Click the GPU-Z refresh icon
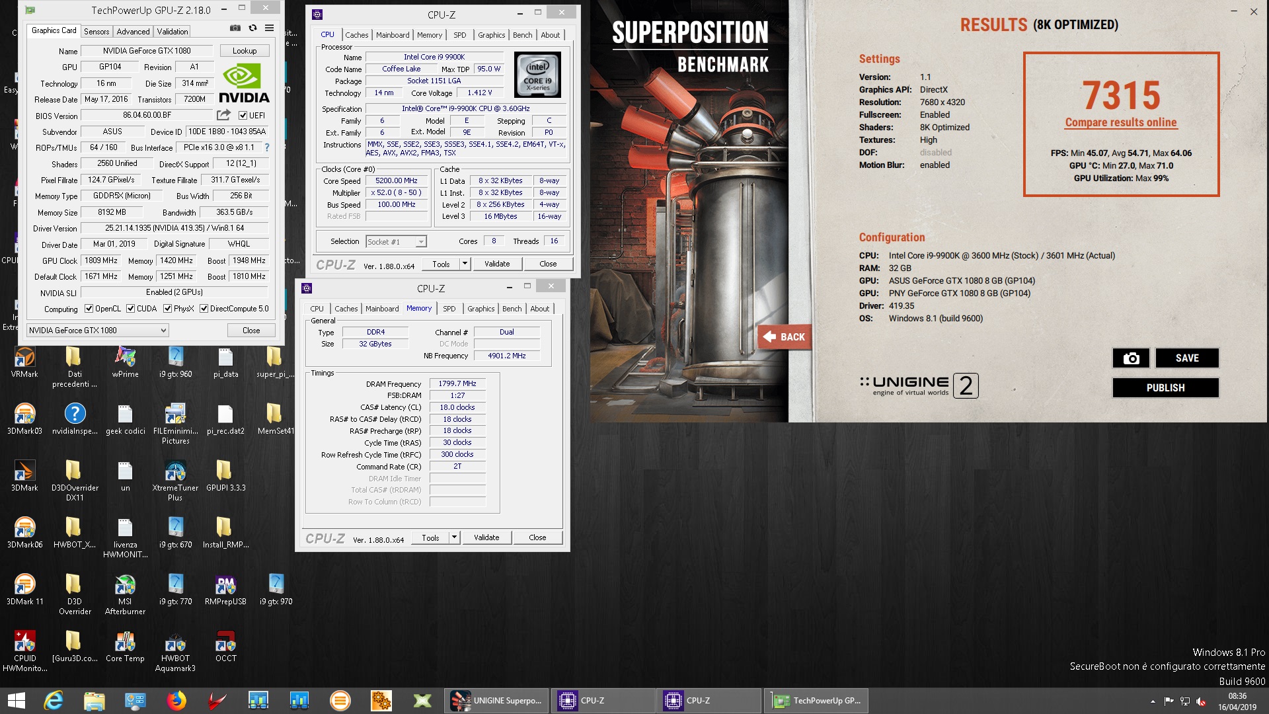1269x714 pixels. (x=252, y=28)
